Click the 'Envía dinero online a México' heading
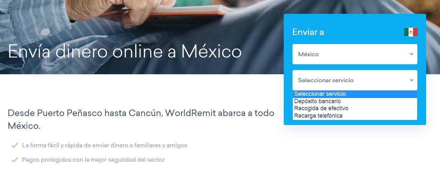 tap(125, 51)
